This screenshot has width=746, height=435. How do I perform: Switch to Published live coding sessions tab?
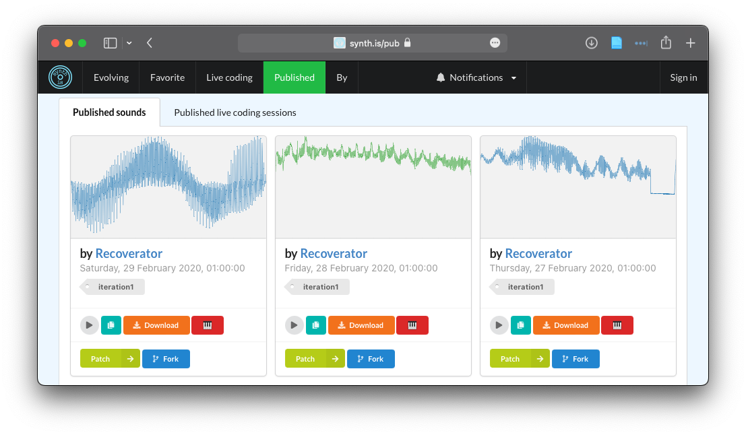235,112
